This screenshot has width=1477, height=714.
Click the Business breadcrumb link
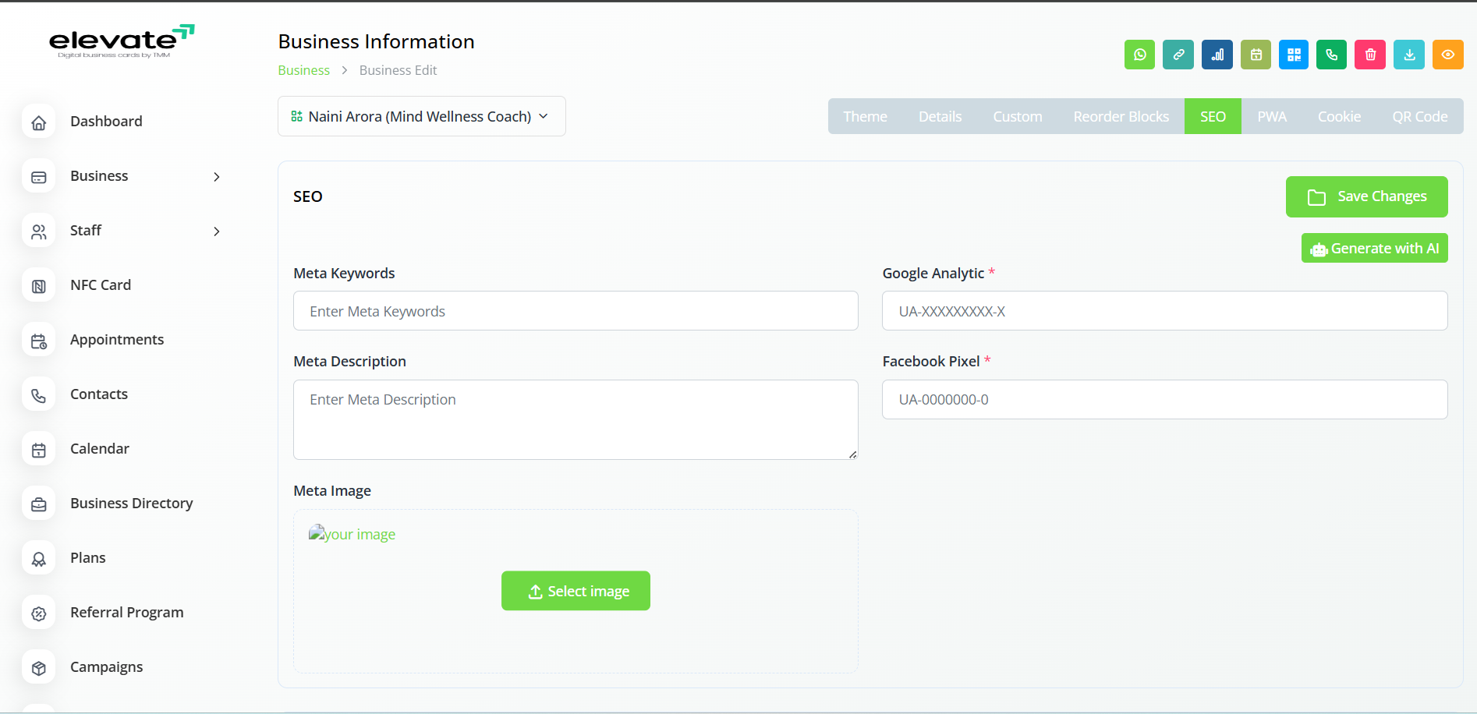(x=303, y=70)
